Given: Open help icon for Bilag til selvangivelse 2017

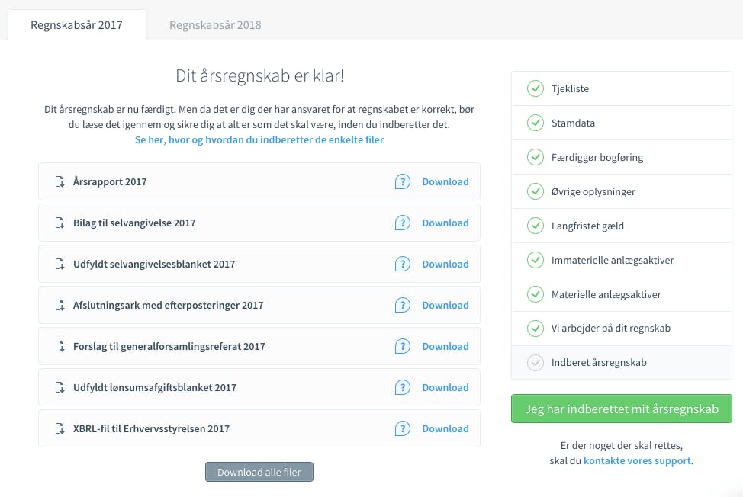Looking at the screenshot, I should [x=402, y=223].
